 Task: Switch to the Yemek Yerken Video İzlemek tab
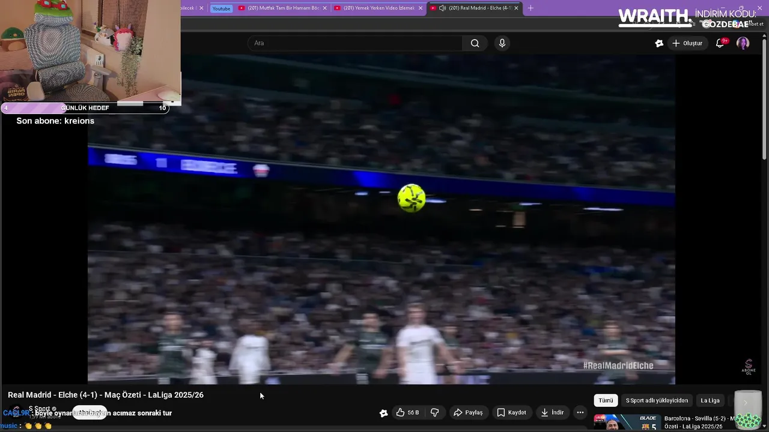378,8
